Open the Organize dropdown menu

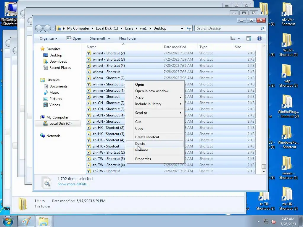[49, 38]
